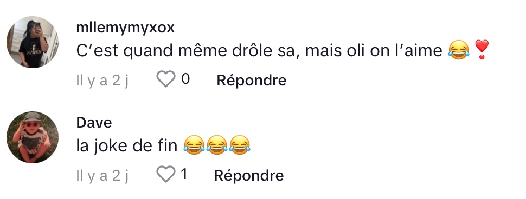Click the 'Il y a 2 j' timestamp under Dave

coord(102,176)
